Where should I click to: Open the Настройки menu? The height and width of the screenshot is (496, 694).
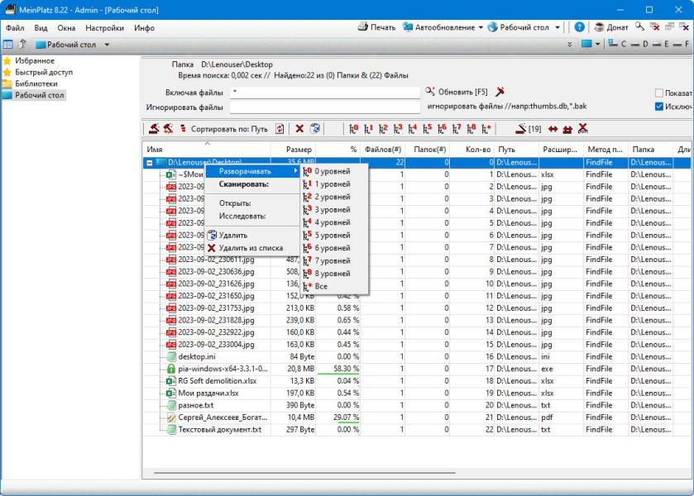coord(104,28)
